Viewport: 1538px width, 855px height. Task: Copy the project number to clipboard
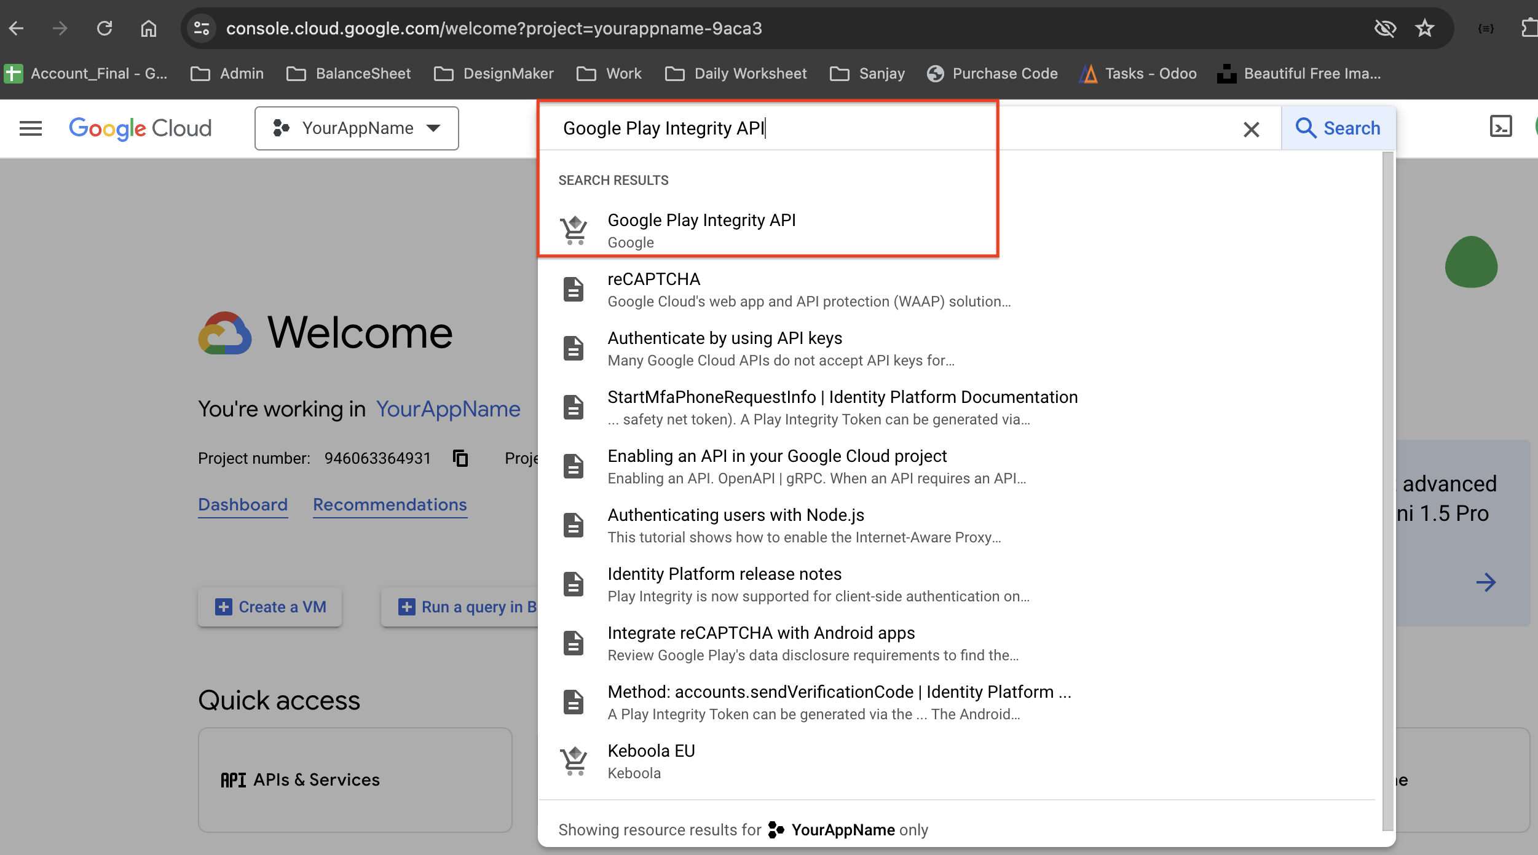pyautogui.click(x=460, y=458)
